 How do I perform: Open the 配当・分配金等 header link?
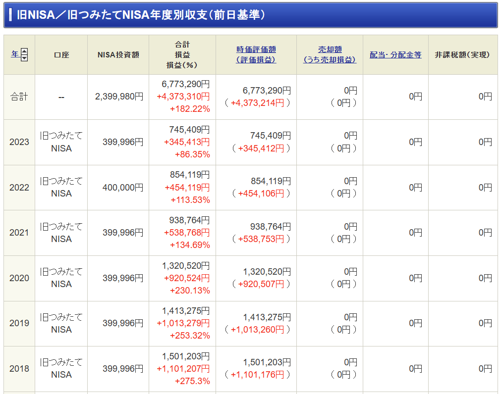pyautogui.click(x=395, y=55)
